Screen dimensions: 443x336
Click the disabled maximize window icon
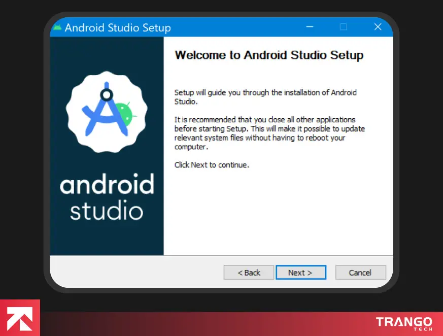[x=344, y=27]
